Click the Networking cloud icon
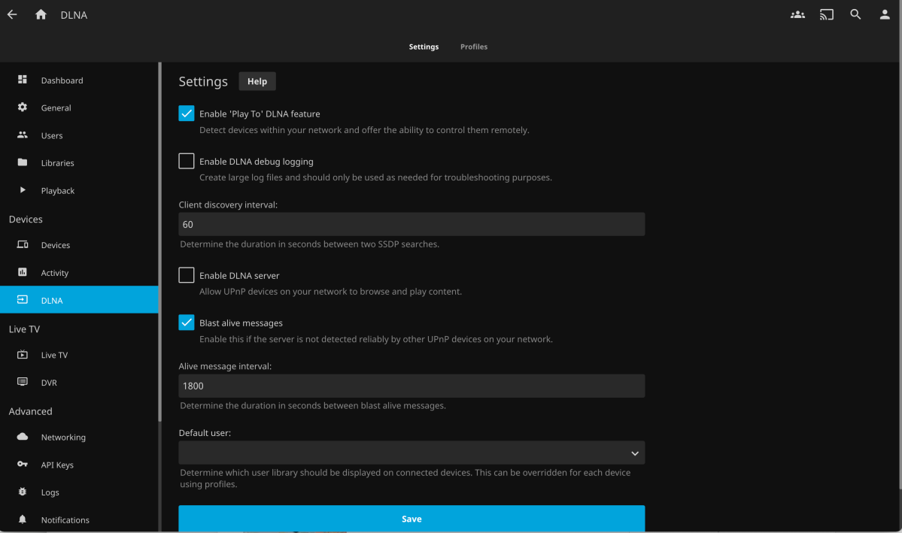 tap(23, 437)
